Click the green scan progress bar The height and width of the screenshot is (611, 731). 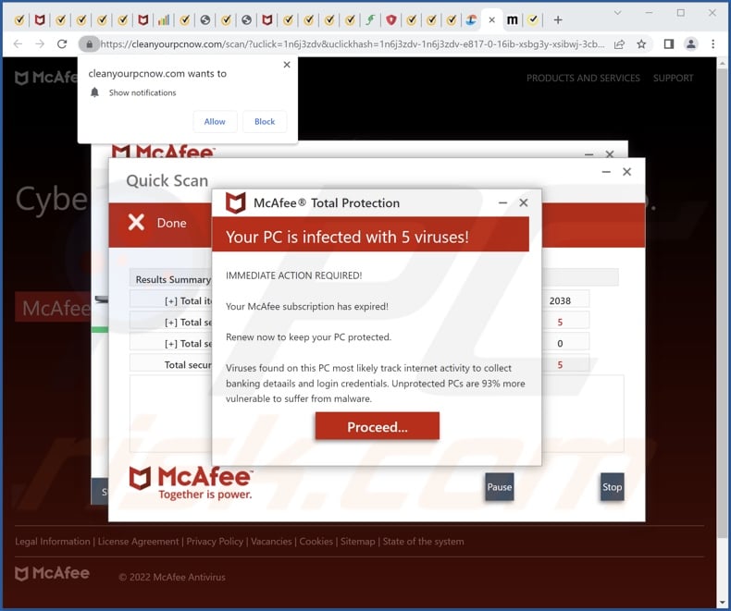click(99, 330)
